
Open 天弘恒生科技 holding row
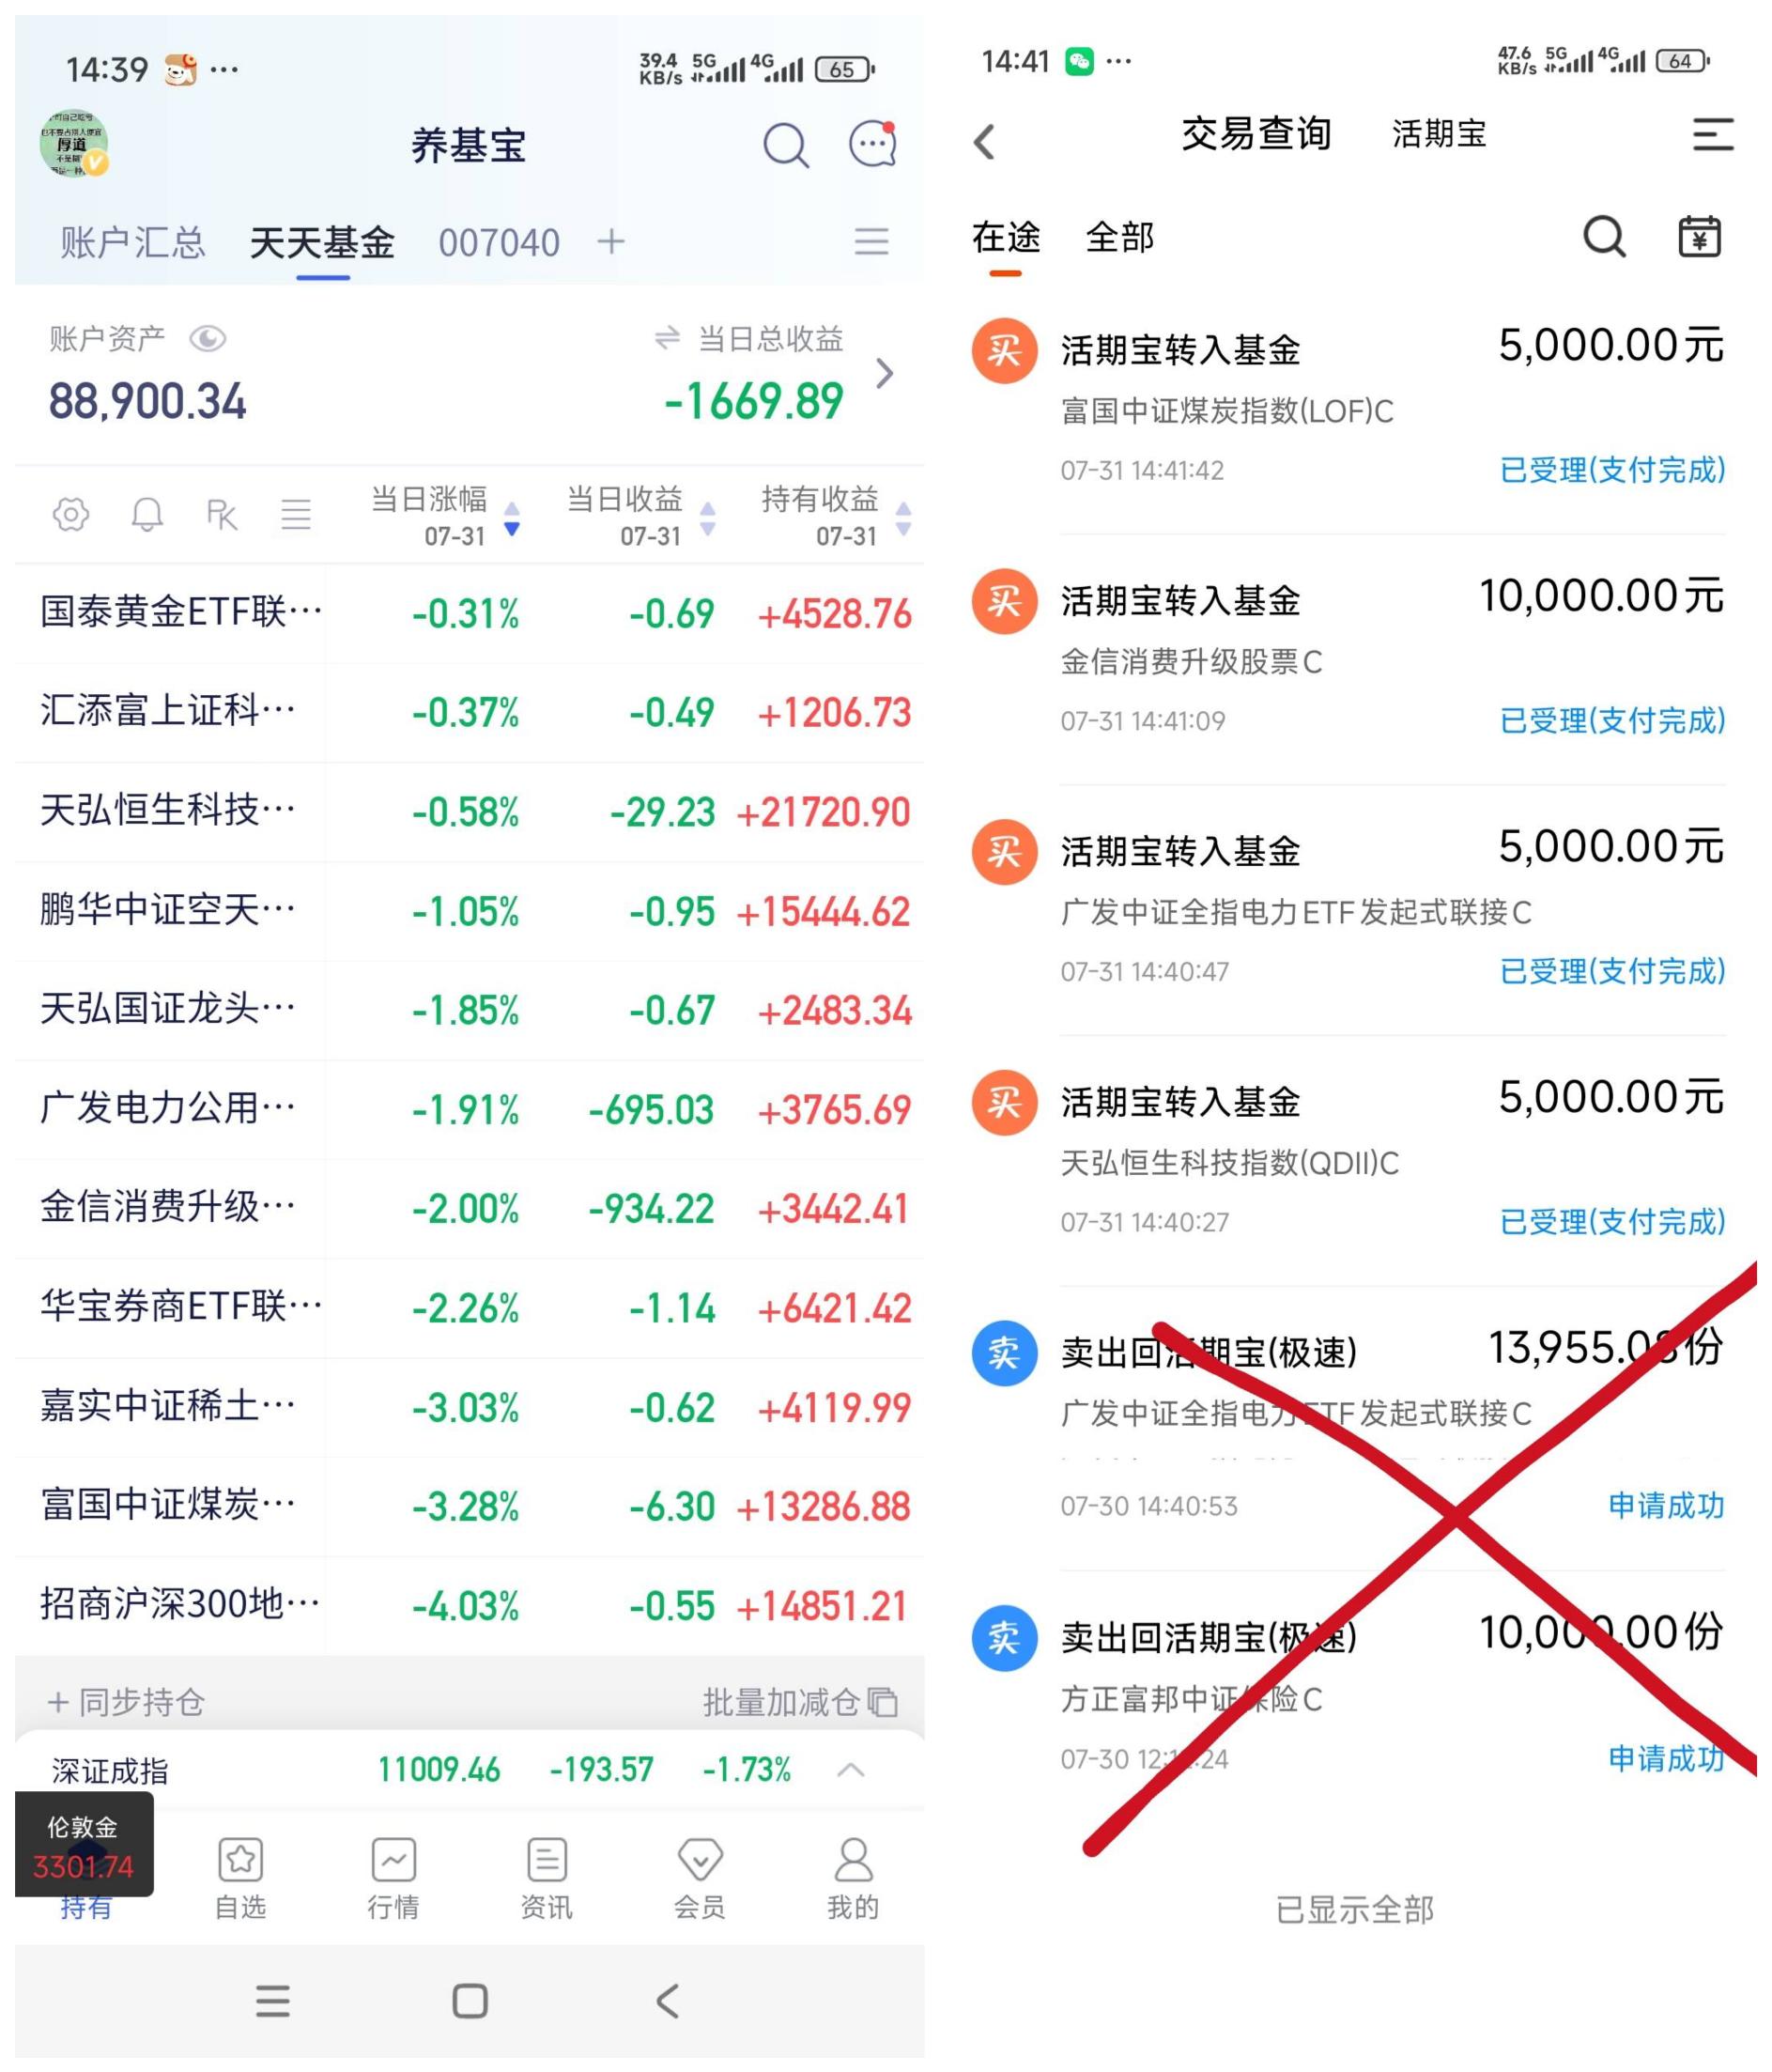point(469,811)
